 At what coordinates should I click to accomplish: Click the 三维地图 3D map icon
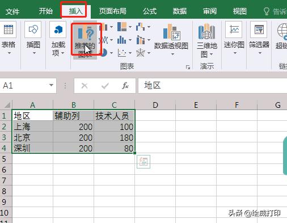coord(206,31)
